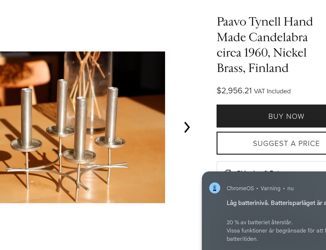326x250 pixels.
Task: Click the 'Vissa funktioner är begränsade' line
Action: coord(276,231)
